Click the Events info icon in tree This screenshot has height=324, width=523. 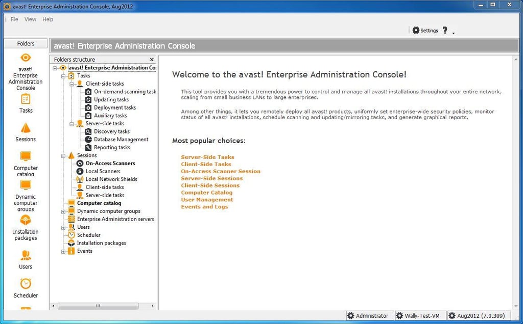(x=72, y=251)
